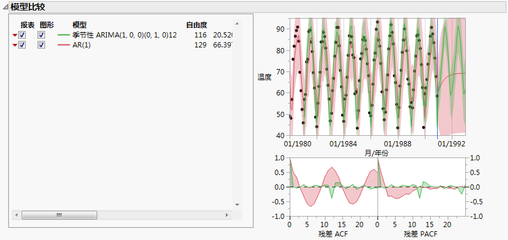Click the 40 tick on temperature axis
Image resolution: width=508 pixels, height=240 pixels.
280,136
